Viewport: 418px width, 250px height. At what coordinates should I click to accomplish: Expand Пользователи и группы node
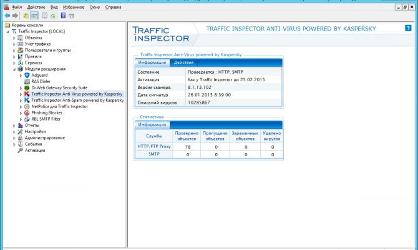14,51
